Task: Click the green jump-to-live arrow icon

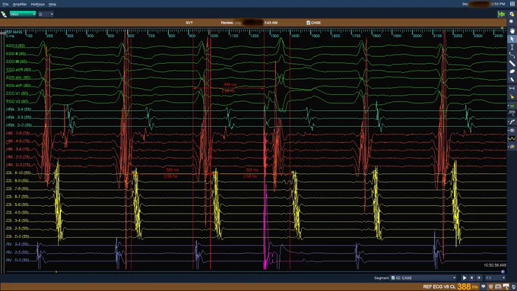Action: point(501,14)
